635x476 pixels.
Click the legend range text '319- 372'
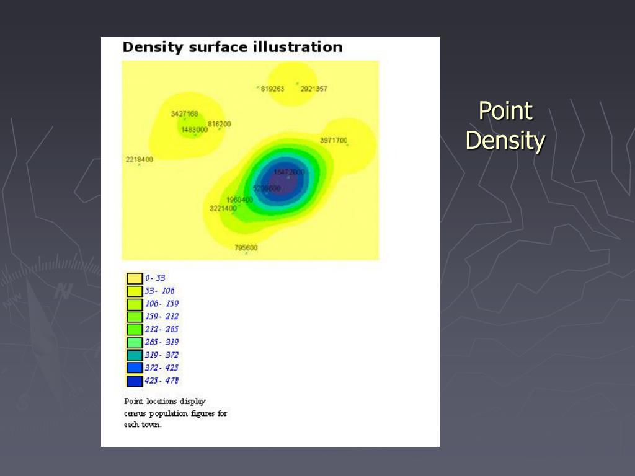tap(162, 355)
